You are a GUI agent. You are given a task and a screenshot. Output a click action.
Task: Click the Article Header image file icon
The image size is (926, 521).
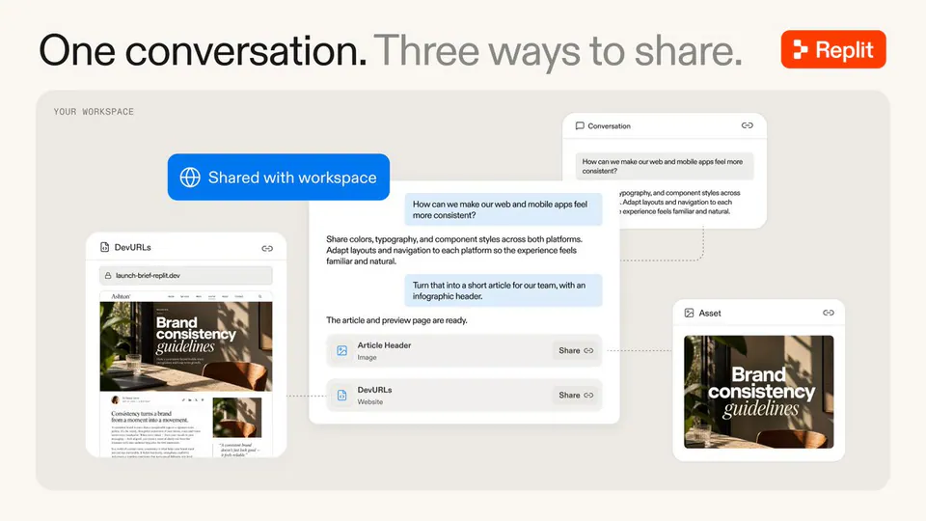[x=341, y=351]
